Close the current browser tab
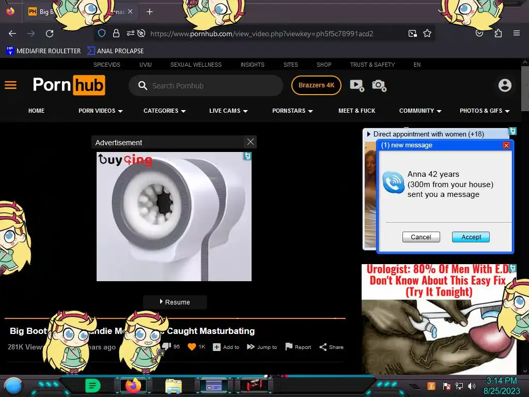529x397 pixels. tap(130, 11)
